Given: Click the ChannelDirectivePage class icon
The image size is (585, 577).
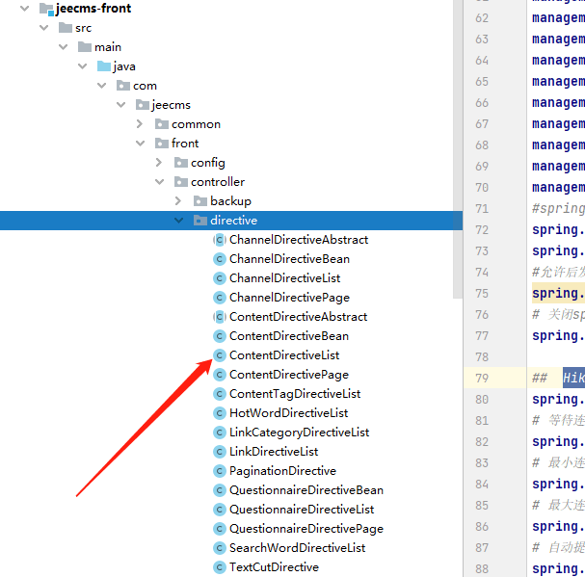Looking at the screenshot, I should (x=220, y=298).
